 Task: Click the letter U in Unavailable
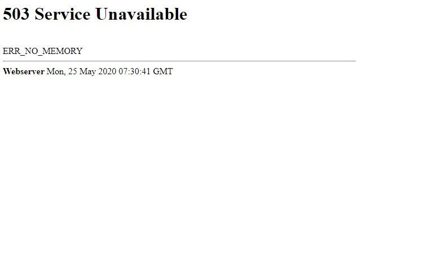click(101, 14)
